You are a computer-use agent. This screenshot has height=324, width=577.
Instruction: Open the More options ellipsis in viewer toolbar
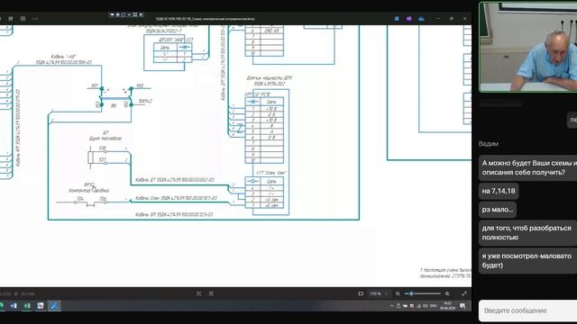tap(35, 18)
